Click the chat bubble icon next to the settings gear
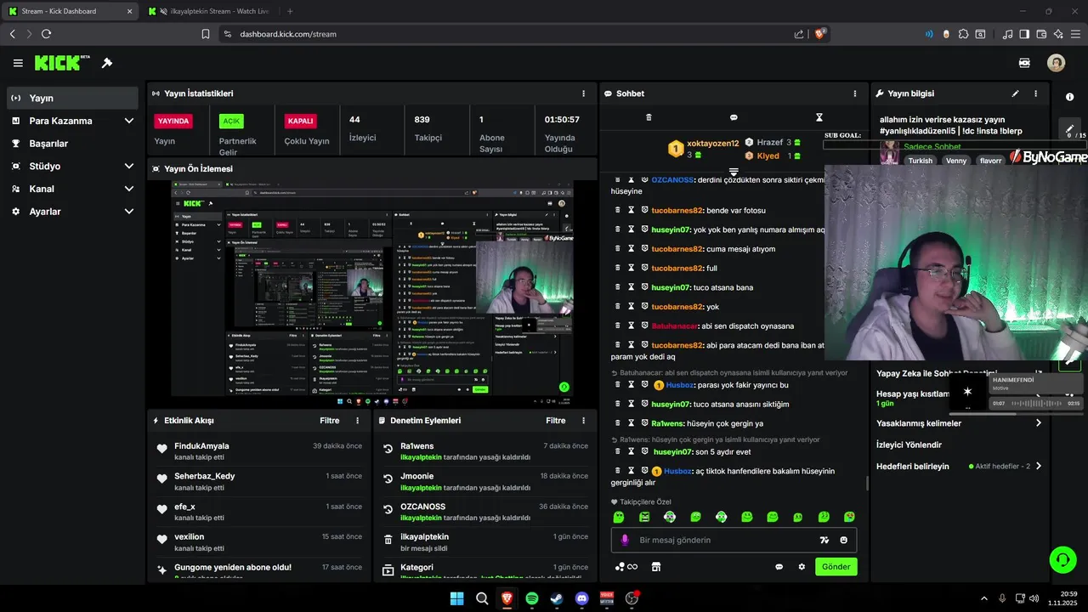 click(x=779, y=567)
